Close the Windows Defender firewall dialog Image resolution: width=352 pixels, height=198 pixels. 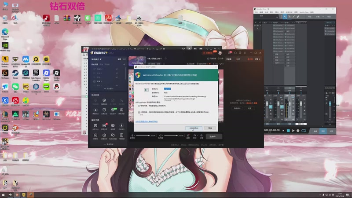(x=216, y=67)
